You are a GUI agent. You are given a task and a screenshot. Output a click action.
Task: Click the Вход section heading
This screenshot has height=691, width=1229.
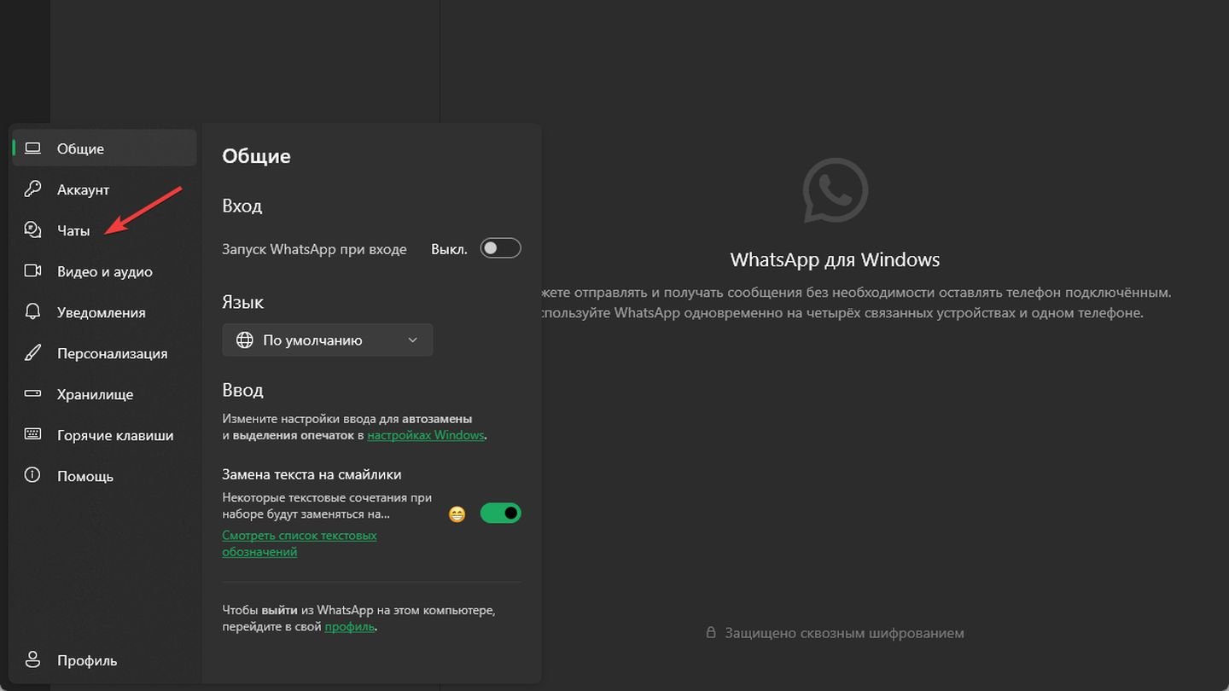[x=242, y=206]
